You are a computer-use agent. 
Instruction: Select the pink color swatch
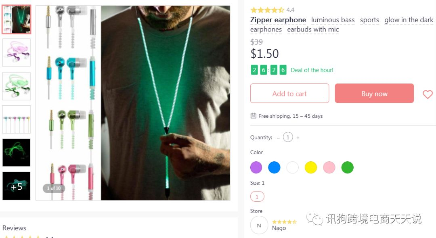[x=329, y=167]
